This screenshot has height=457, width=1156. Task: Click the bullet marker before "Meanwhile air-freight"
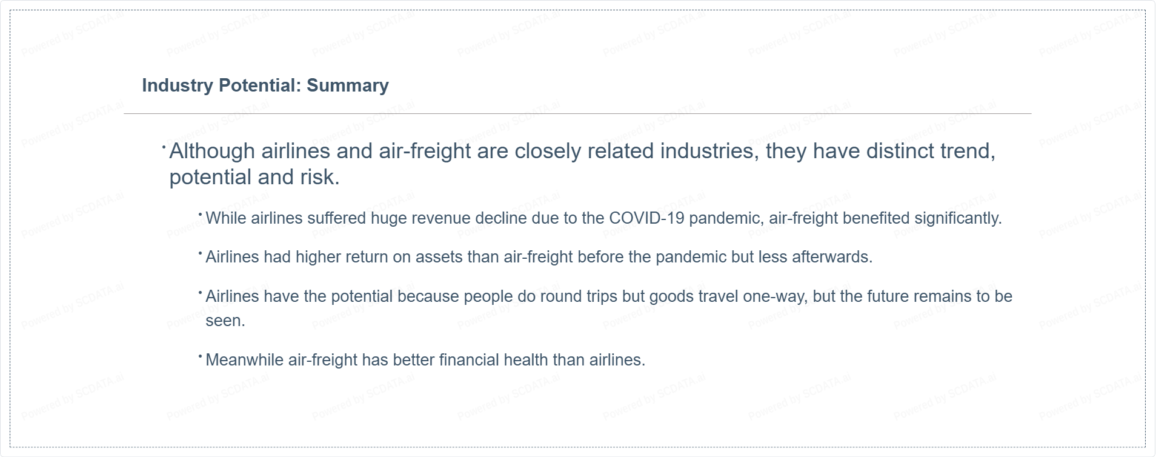200,356
